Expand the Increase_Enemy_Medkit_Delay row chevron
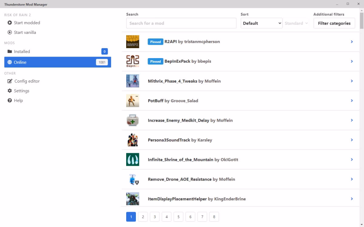The height and width of the screenshot is (227, 364). click(352, 120)
